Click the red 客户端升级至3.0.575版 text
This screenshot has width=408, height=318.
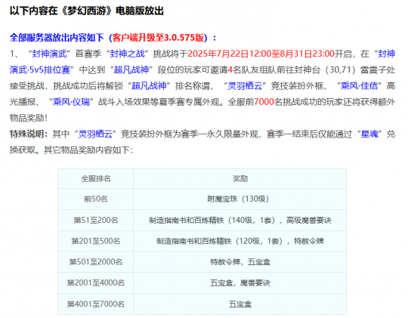coord(158,38)
